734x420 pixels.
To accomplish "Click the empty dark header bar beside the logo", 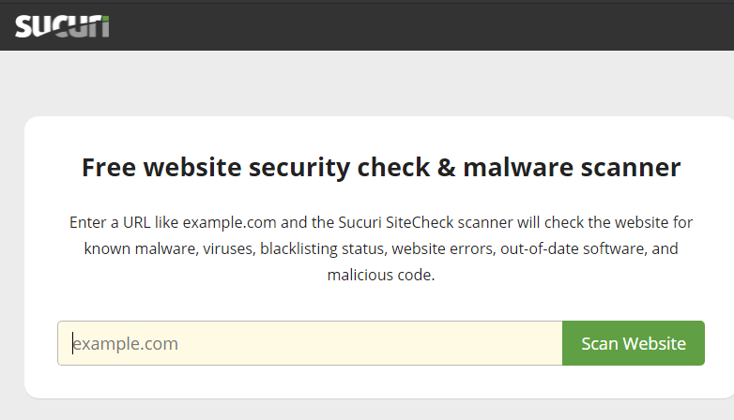I will click(x=421, y=26).
